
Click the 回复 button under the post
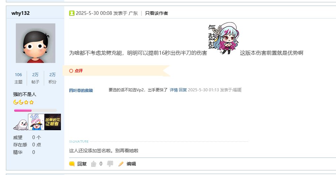pos(82,164)
